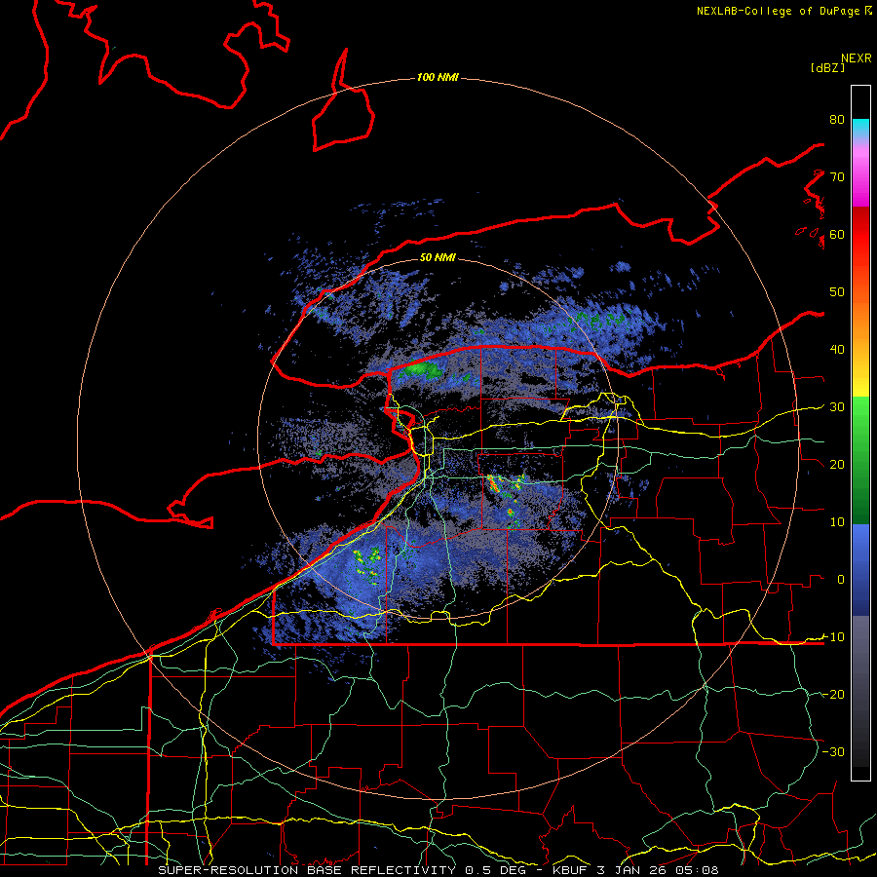The width and height of the screenshot is (877, 877).
Task: Click the 70 value on the dBZ scale
Action: coord(837,177)
